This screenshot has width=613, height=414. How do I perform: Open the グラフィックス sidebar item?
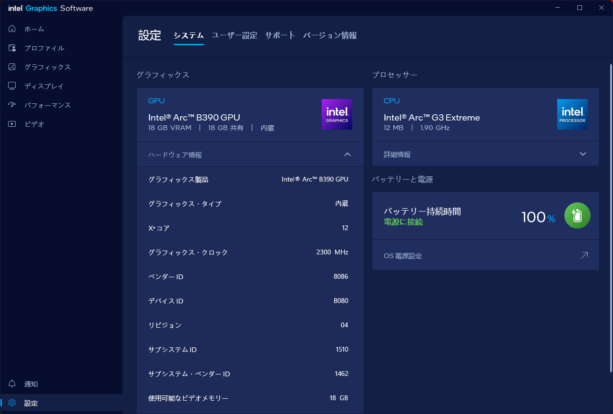point(61,67)
